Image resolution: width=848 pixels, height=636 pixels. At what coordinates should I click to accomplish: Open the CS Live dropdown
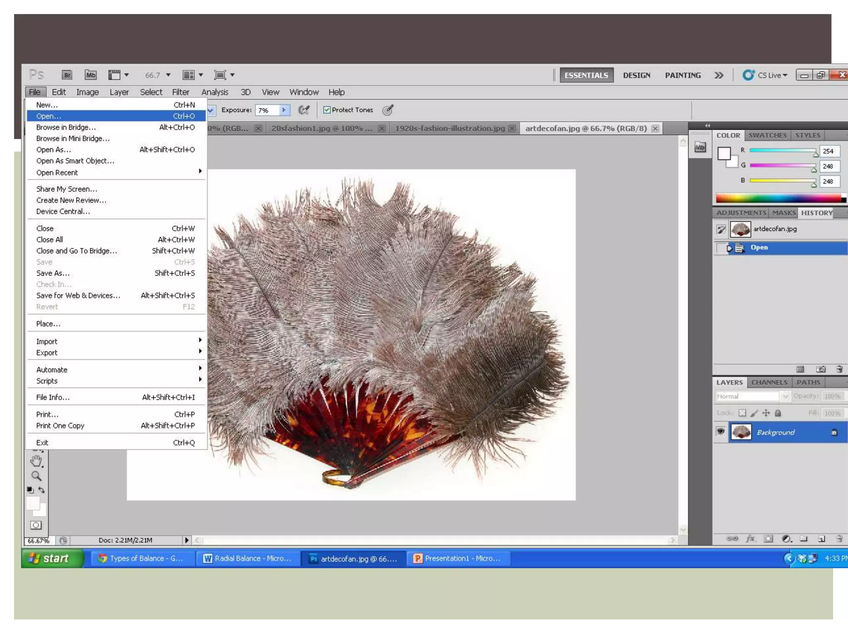pyautogui.click(x=771, y=75)
